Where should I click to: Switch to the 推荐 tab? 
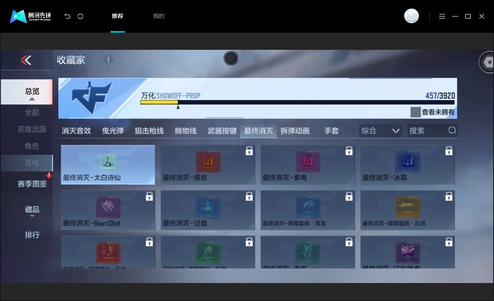(118, 16)
